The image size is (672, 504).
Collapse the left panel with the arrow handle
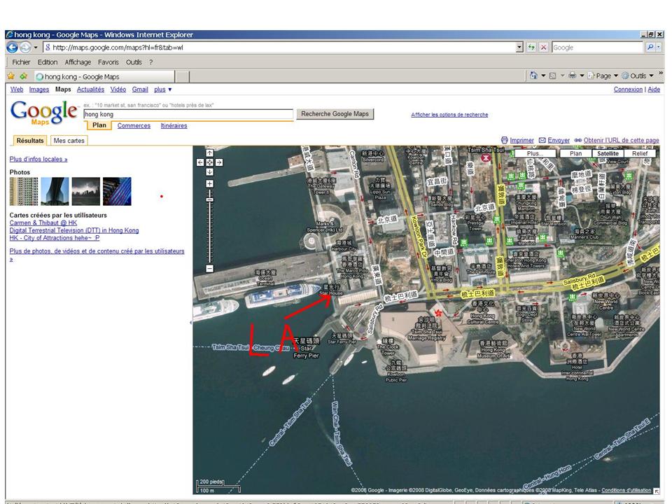[190, 322]
